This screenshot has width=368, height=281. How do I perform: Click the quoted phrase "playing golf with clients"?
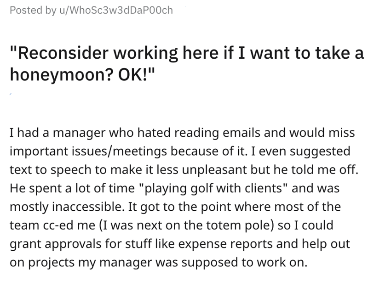coord(213,188)
